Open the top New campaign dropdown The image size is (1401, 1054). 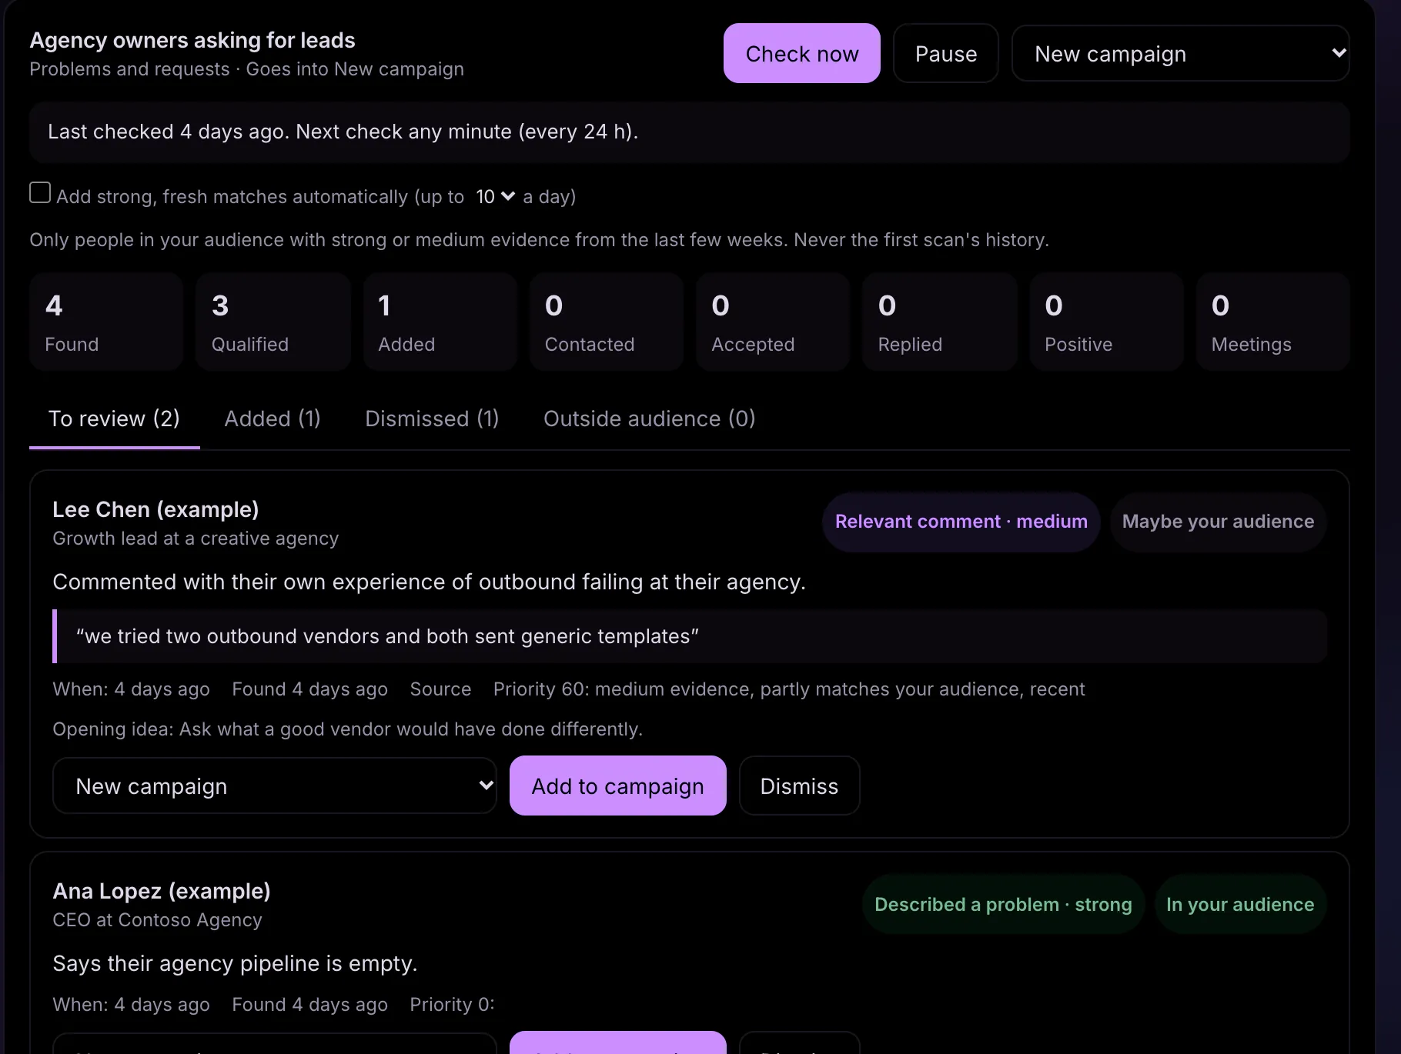pos(1180,53)
